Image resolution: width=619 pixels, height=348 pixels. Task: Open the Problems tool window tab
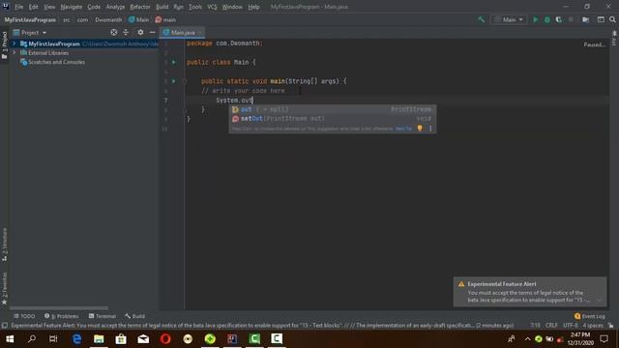pyautogui.click(x=61, y=316)
